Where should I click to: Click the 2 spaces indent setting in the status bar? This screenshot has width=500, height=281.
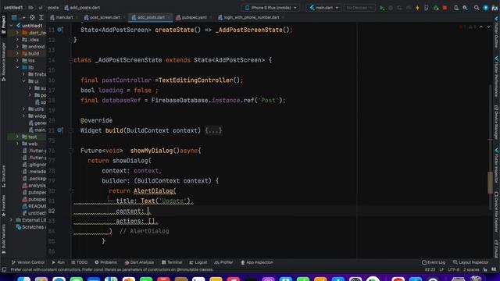tap(471, 269)
